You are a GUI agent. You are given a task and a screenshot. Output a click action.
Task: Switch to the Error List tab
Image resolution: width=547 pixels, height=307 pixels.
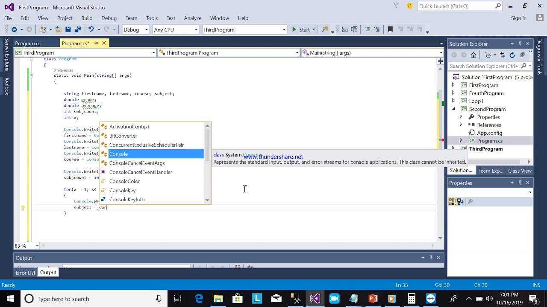coord(26,272)
